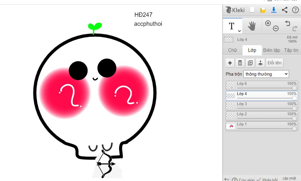Click the bow and arrow image on canvas
301x181 pixels.
pyautogui.click(x=106, y=164)
